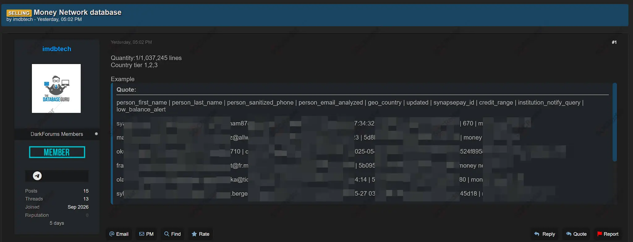Click the SELLING thread prefix tag

pos(19,13)
